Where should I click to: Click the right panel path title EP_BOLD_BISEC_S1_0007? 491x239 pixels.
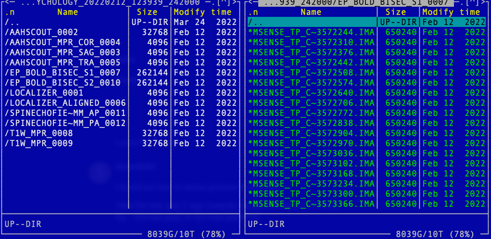(x=356, y=2)
